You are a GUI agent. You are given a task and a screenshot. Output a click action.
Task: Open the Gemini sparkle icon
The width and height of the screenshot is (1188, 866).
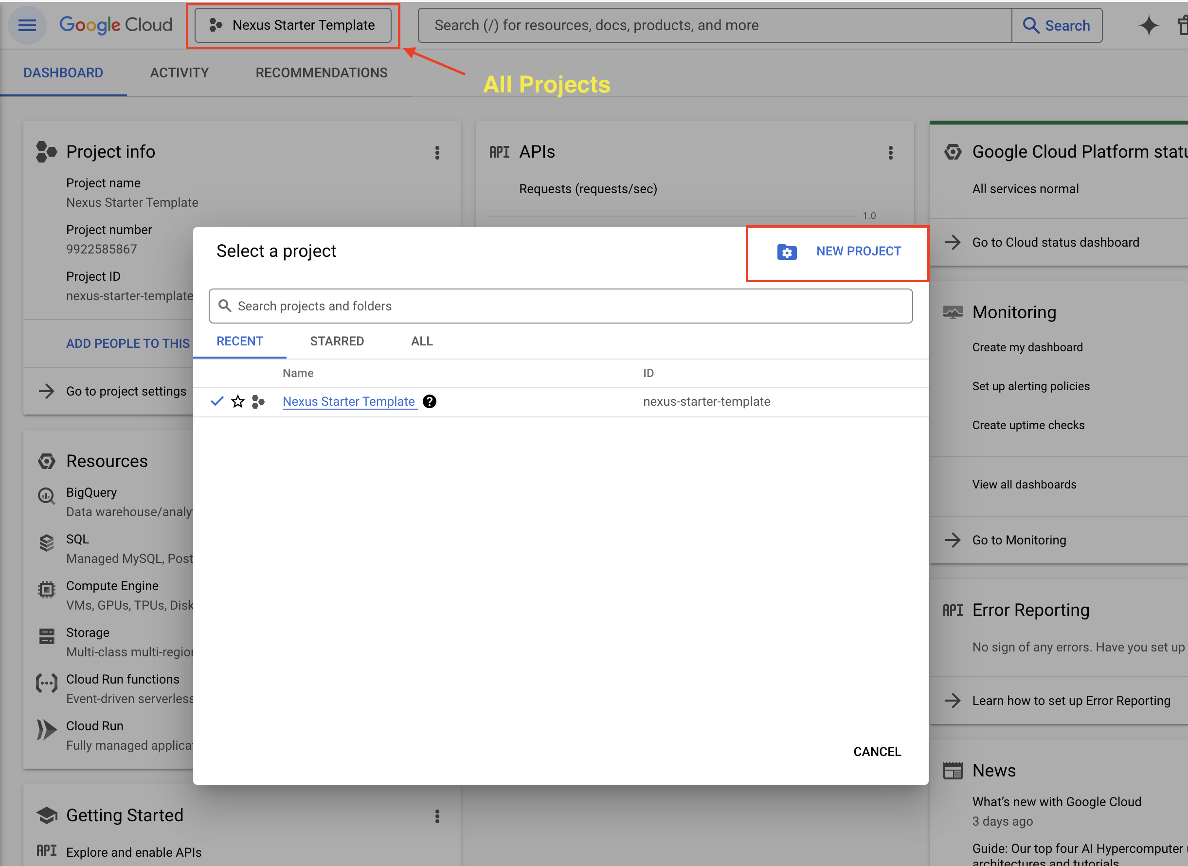tap(1149, 25)
